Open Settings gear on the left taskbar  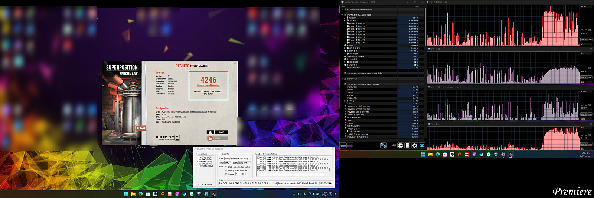(206, 194)
